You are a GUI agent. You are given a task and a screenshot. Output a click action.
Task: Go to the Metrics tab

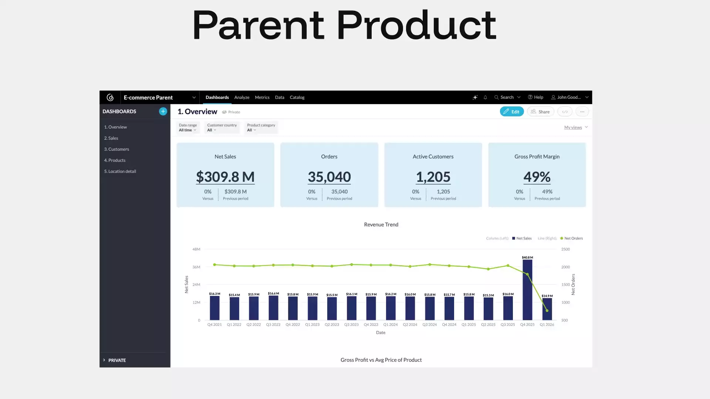(262, 98)
